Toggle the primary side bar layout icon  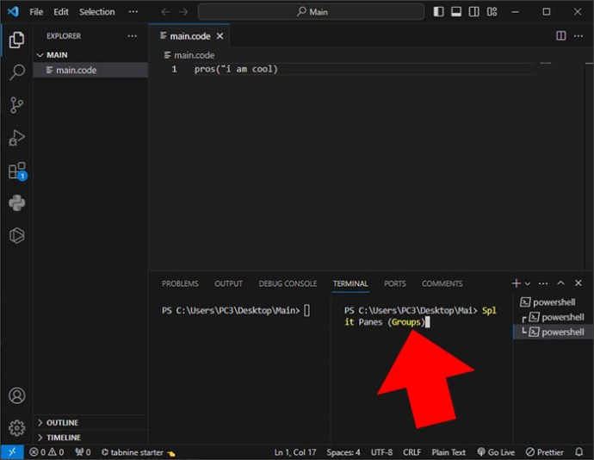click(439, 12)
